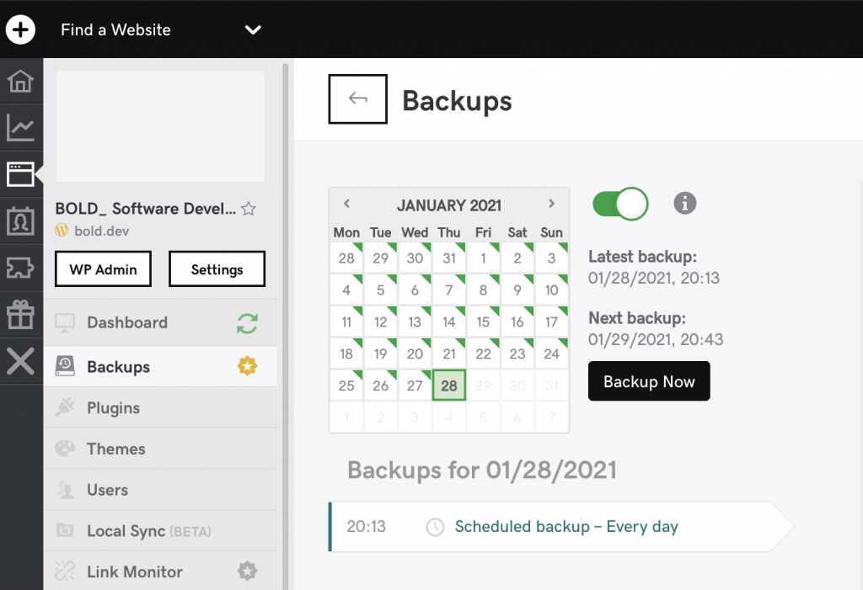
Task: Open the Themes menu item
Action: [160, 449]
